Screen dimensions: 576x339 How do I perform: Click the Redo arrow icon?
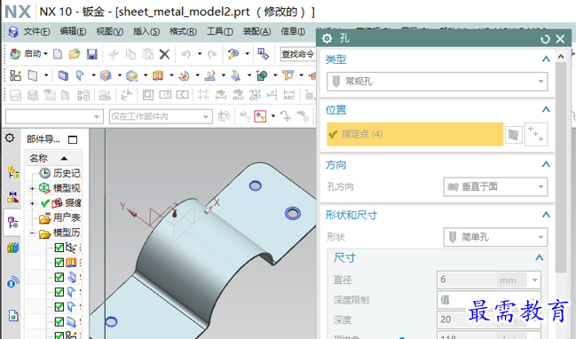point(212,54)
